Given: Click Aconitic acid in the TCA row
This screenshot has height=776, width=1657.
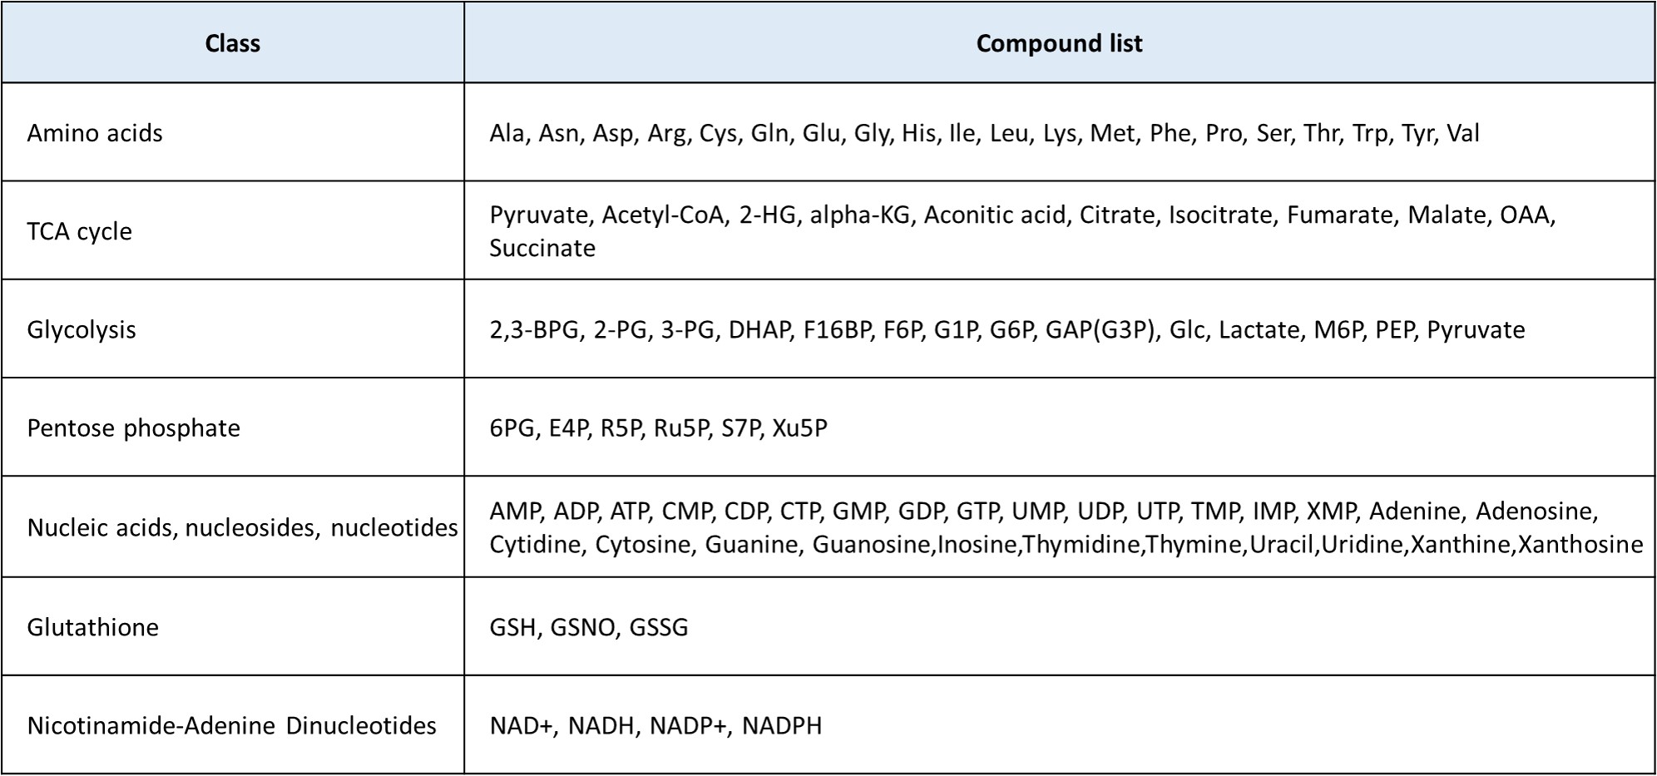Looking at the screenshot, I should tap(995, 215).
